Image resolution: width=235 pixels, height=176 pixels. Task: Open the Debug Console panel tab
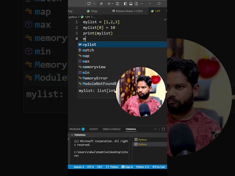click(112, 129)
